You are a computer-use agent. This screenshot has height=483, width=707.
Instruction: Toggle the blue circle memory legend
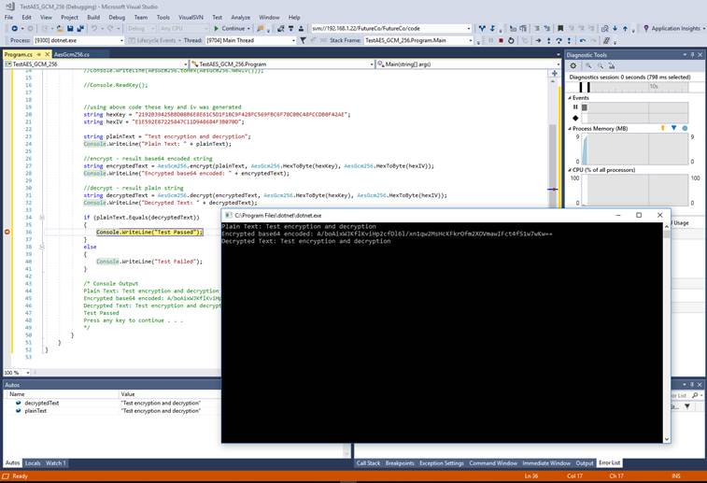point(685,129)
